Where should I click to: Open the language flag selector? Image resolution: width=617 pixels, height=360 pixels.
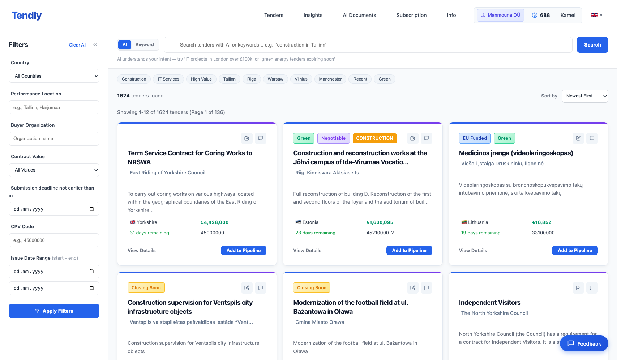[x=597, y=15]
